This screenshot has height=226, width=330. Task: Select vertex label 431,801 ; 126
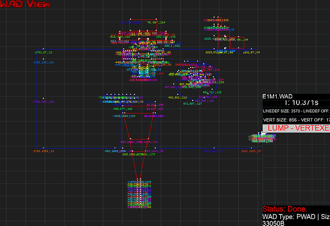[177, 97]
